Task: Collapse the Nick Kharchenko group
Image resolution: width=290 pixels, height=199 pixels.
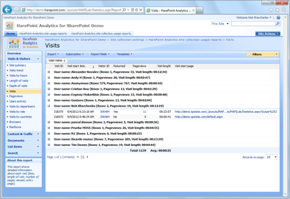Action: pos(49,106)
